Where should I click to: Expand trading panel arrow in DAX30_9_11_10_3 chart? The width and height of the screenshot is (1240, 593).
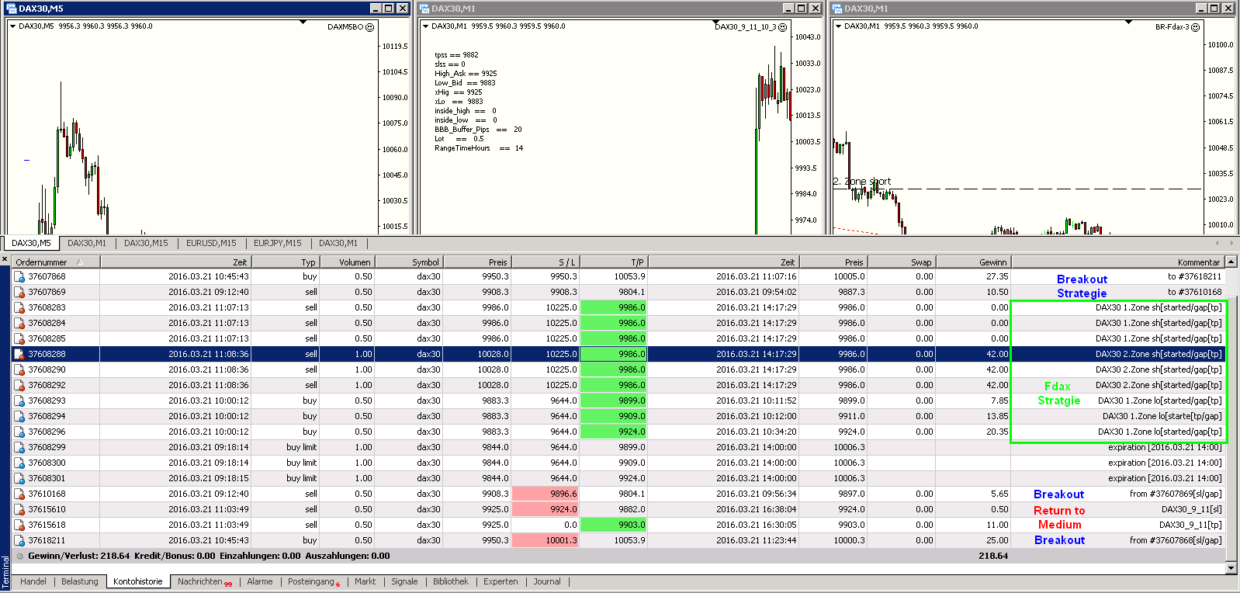[425, 26]
